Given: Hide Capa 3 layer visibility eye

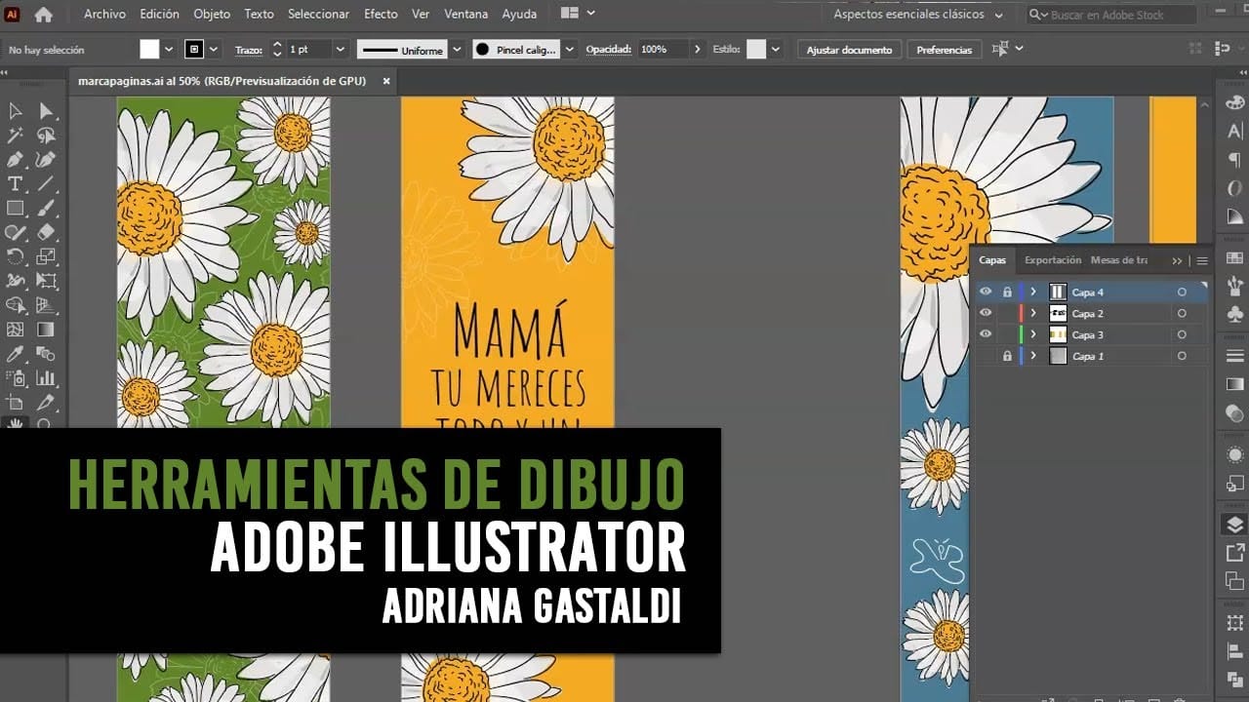Looking at the screenshot, I should (x=986, y=334).
